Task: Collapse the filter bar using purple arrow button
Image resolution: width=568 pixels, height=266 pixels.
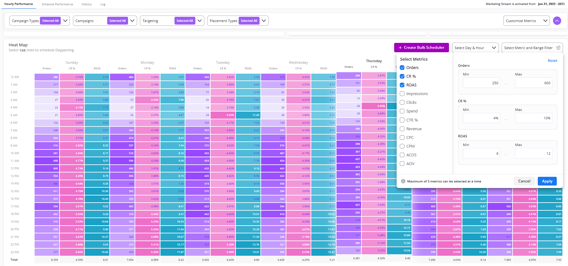Action: tap(557, 21)
